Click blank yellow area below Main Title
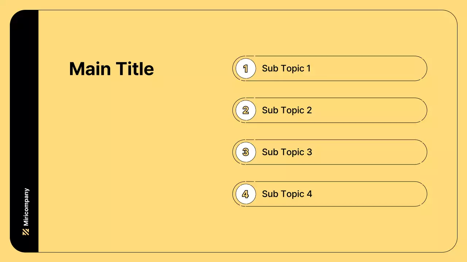Image resolution: width=467 pixels, height=262 pixels. click(120, 153)
